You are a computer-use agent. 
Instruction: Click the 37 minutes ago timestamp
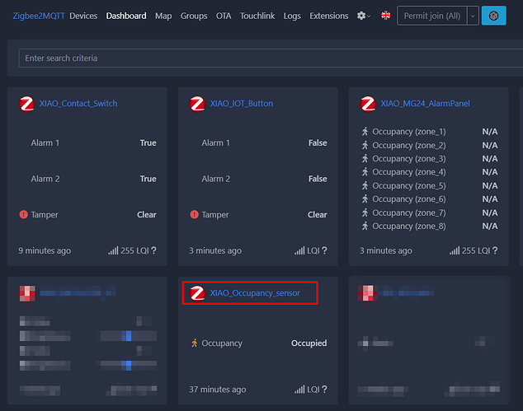pyautogui.click(x=218, y=390)
